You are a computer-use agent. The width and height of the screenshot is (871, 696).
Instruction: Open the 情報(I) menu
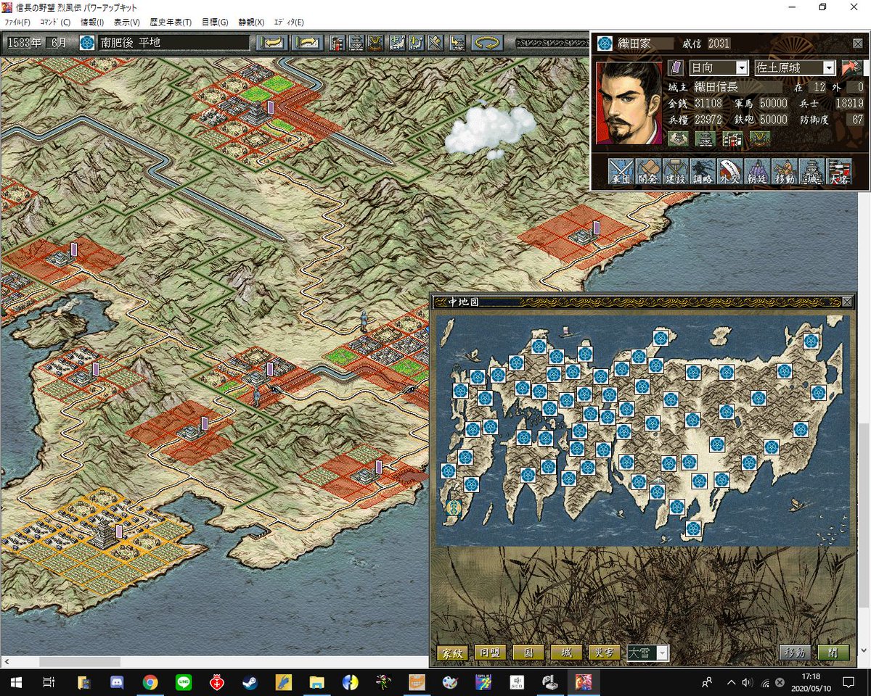point(91,22)
